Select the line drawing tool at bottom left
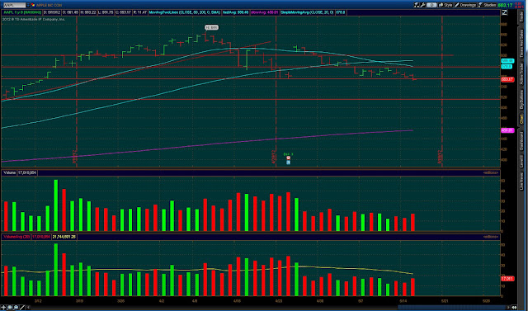Screen dimensions: 528x311 coord(22,308)
